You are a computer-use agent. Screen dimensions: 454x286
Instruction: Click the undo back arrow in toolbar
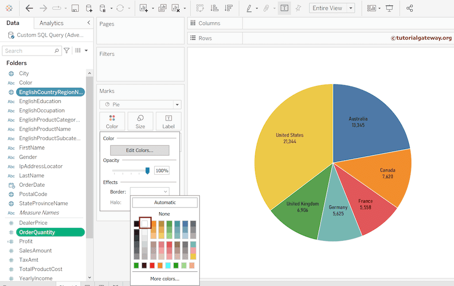(x=29, y=8)
